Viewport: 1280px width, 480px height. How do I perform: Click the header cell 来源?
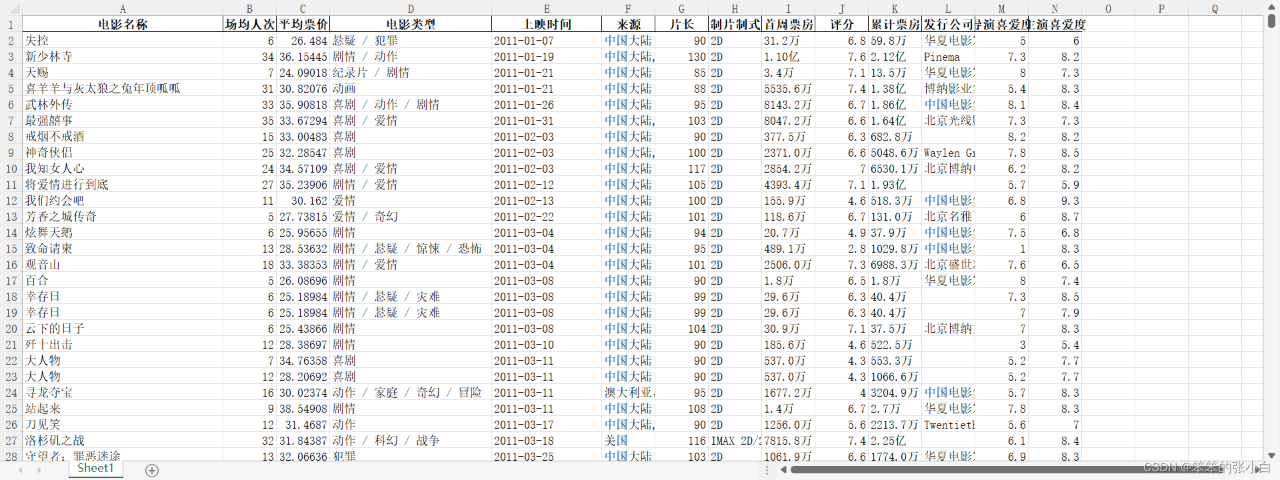628,25
